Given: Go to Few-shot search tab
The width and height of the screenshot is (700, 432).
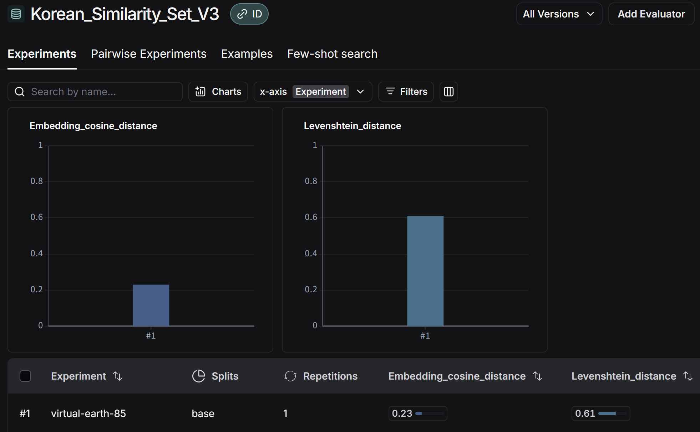Looking at the screenshot, I should [332, 54].
